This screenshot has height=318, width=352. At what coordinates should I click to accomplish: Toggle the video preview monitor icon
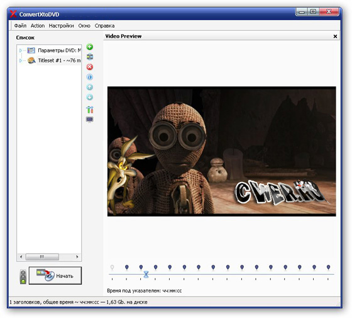tap(89, 119)
